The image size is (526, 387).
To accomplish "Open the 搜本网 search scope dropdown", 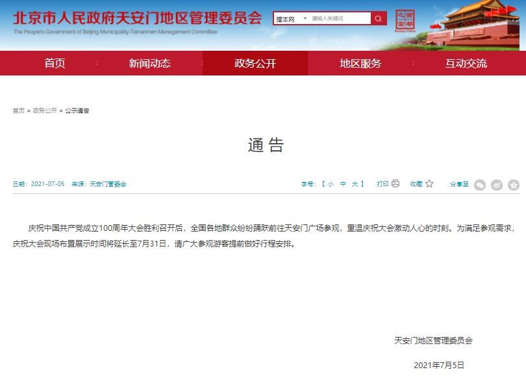I will (290, 19).
